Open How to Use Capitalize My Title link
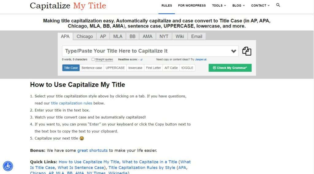Image resolution: width=314 pixels, height=174 pixels. (89, 162)
